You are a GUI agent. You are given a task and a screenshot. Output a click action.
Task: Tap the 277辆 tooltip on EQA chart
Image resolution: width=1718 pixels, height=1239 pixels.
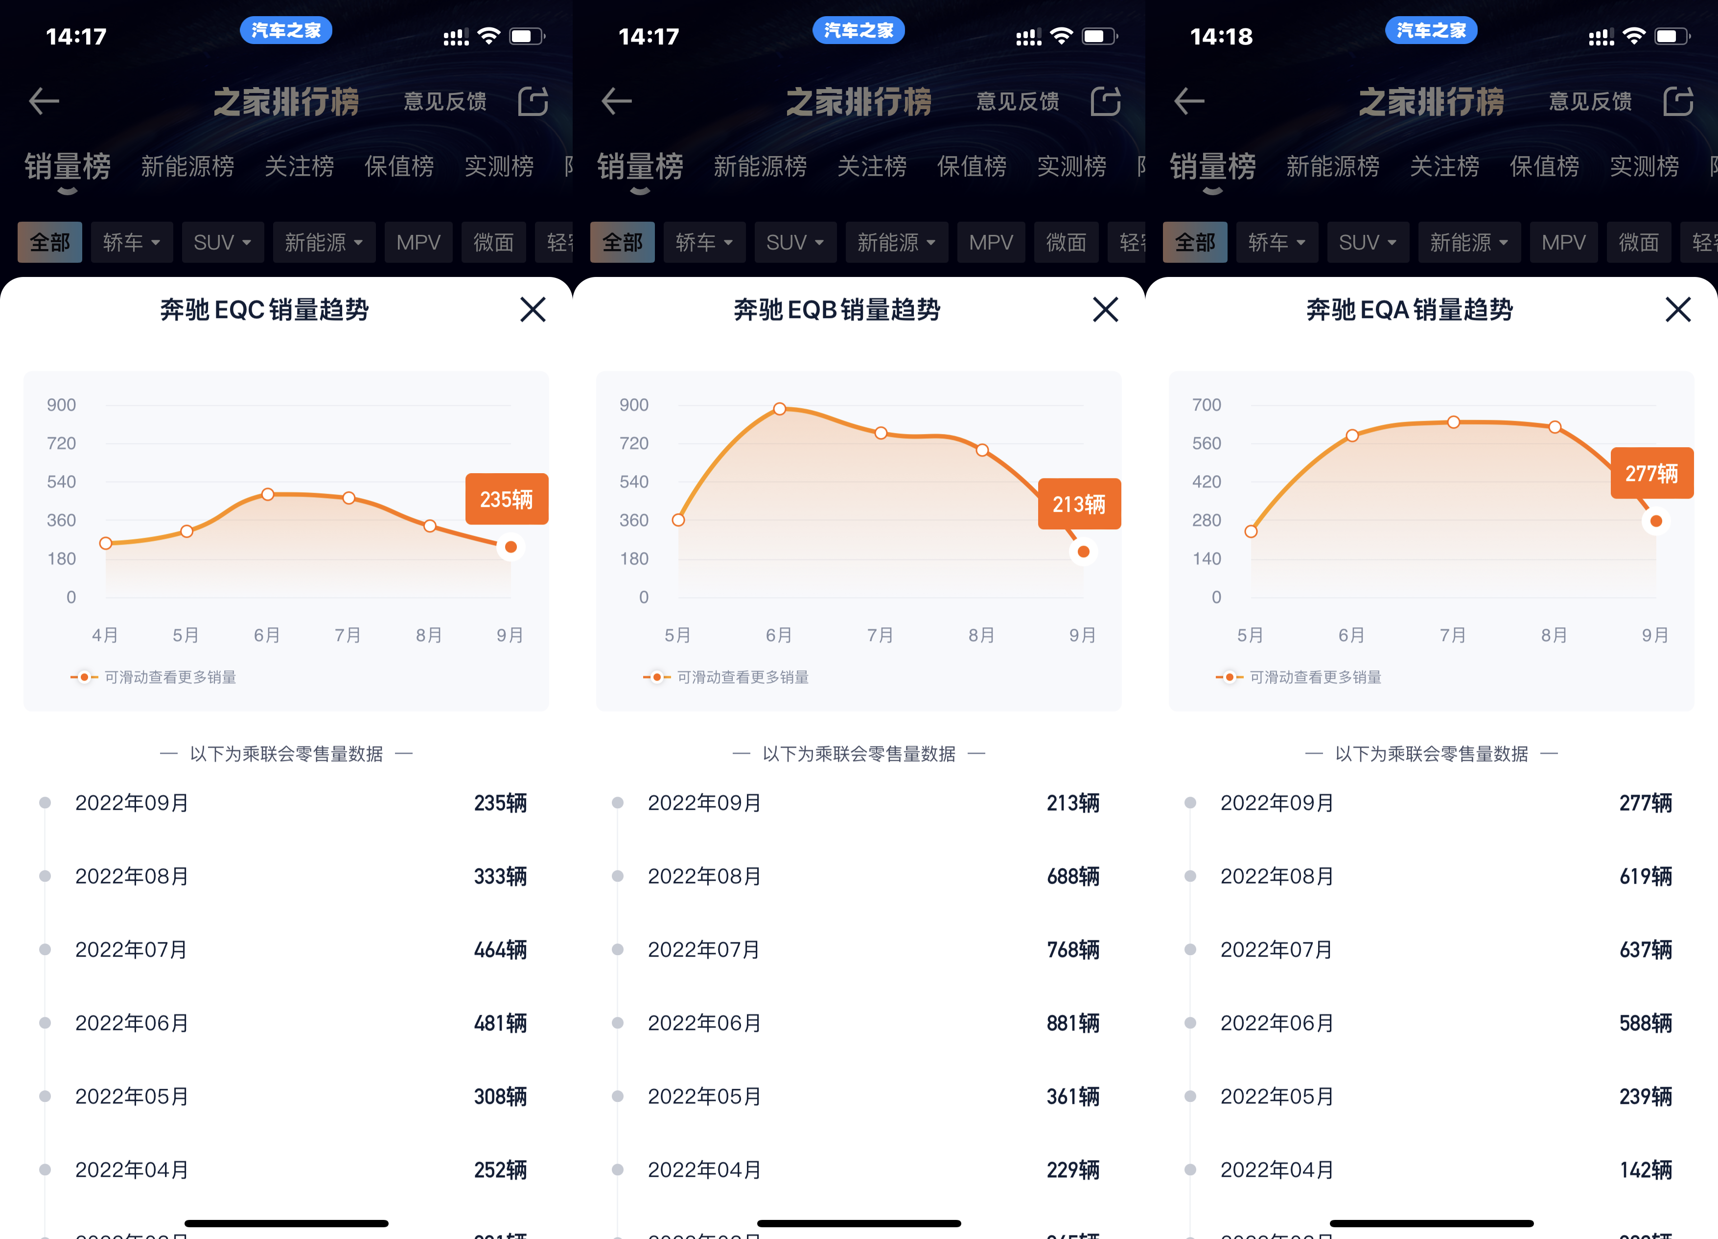coord(1652,473)
